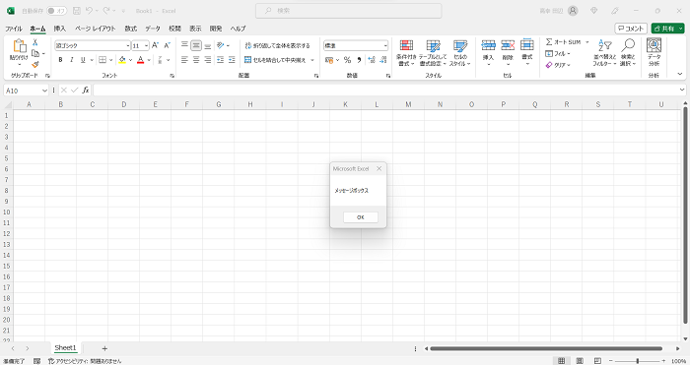The image size is (690, 365).
Task: Click the Comma Style icon
Action: (x=359, y=60)
